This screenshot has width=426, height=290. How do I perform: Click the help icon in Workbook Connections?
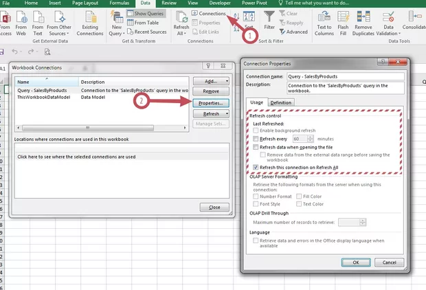[208, 65]
